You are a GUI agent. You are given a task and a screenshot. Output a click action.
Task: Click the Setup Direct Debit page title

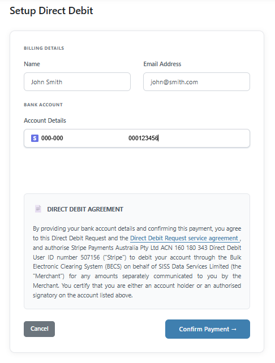click(x=51, y=11)
